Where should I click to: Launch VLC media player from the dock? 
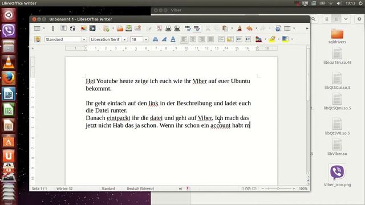(9, 62)
